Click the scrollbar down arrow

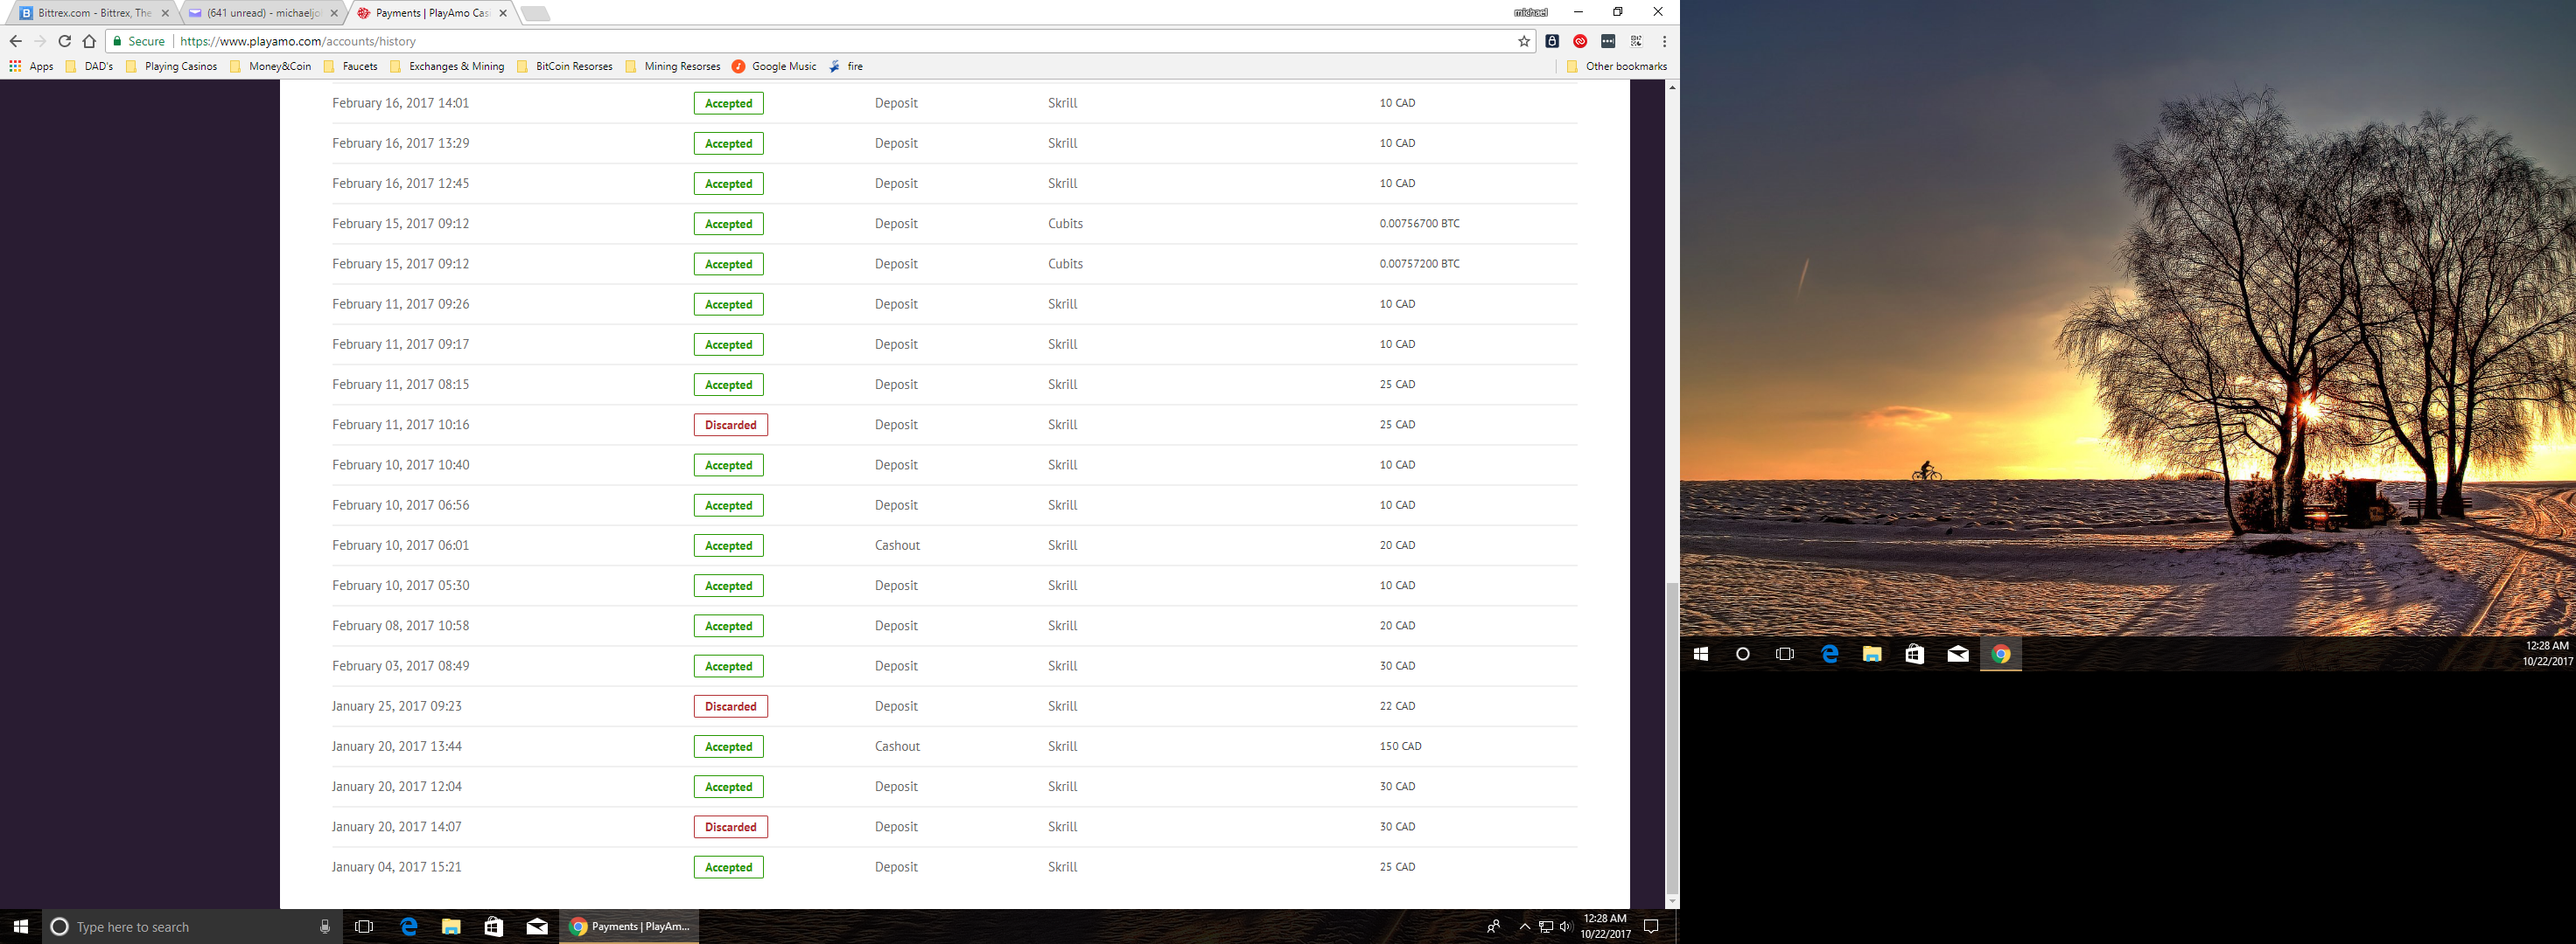click(x=1672, y=902)
